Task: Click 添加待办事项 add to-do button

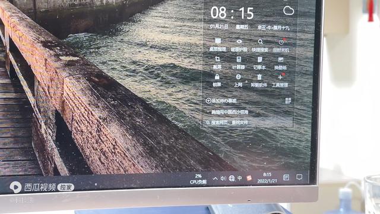Action: [x=221, y=100]
